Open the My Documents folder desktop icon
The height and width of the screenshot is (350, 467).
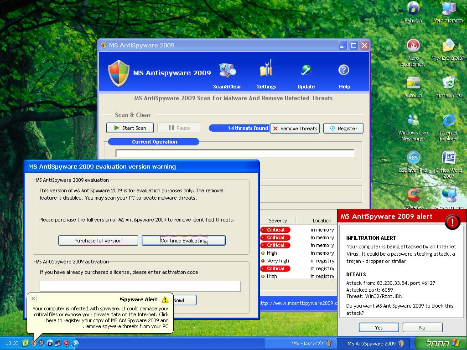pos(449,50)
